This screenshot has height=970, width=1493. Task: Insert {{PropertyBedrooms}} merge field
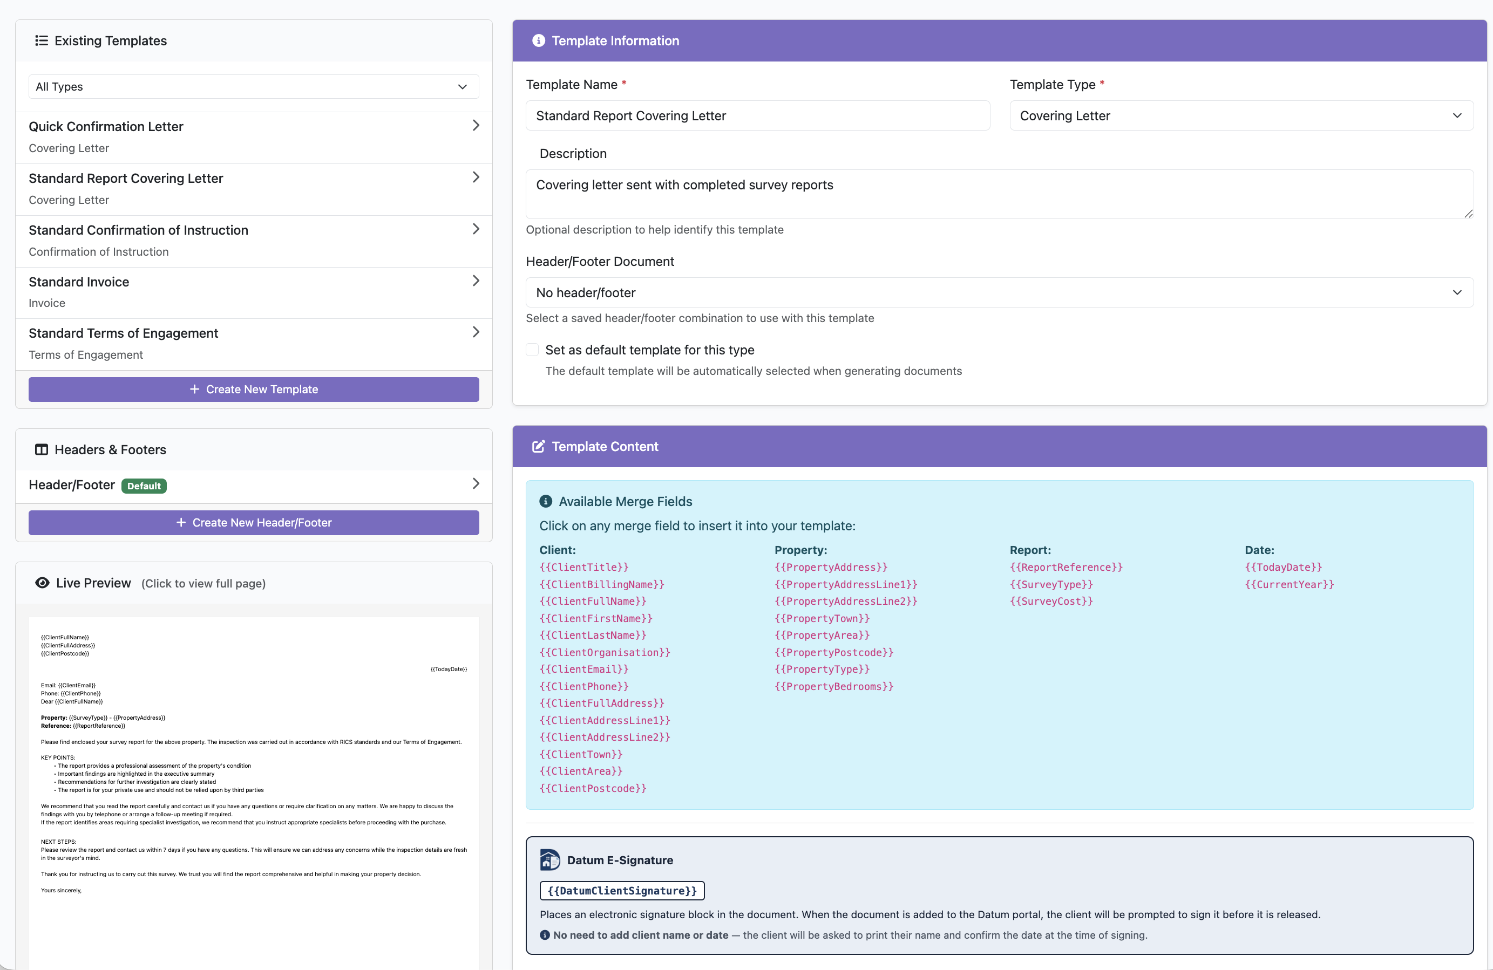pos(834,687)
